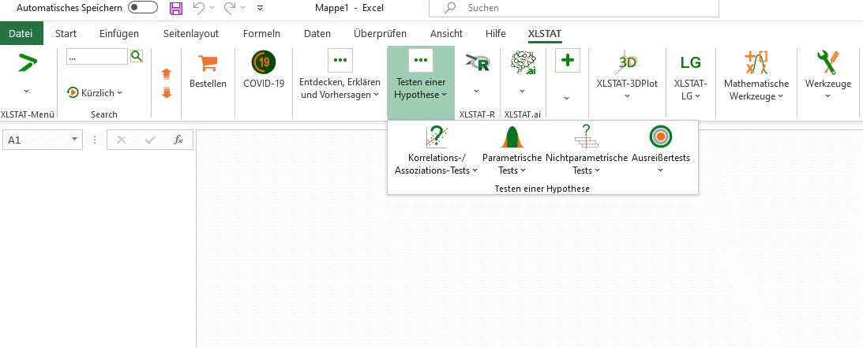Image resolution: width=863 pixels, height=348 pixels.
Task: Open the redo history dropdown arrow
Action: coord(243,8)
